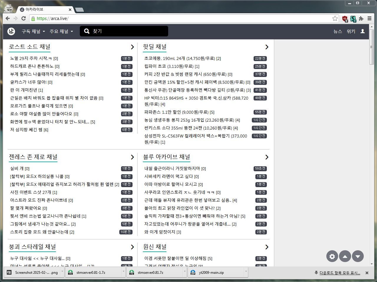377x282 pixels.
Task: Bookmark page with star icon
Action: coord(335,19)
